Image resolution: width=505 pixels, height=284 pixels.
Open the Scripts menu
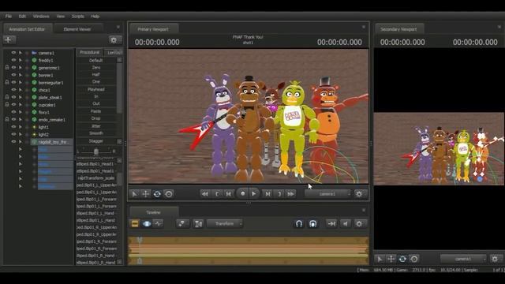[77, 16]
